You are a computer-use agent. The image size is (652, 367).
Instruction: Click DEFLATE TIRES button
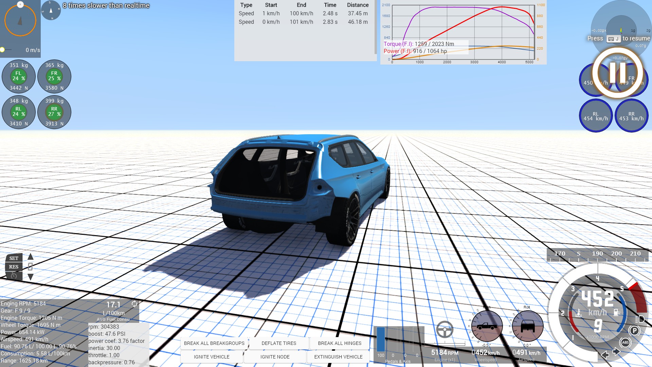pyautogui.click(x=279, y=343)
